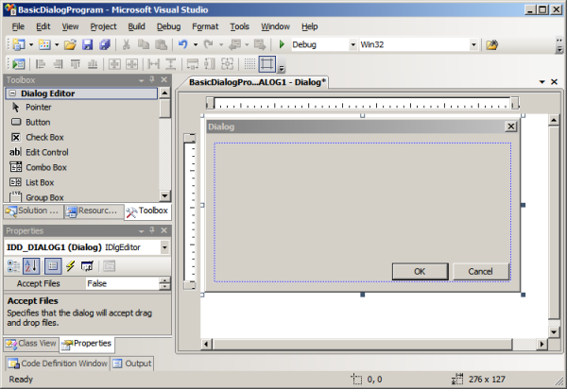Click the Redo arrow icon
567x389 pixels.
tap(208, 44)
